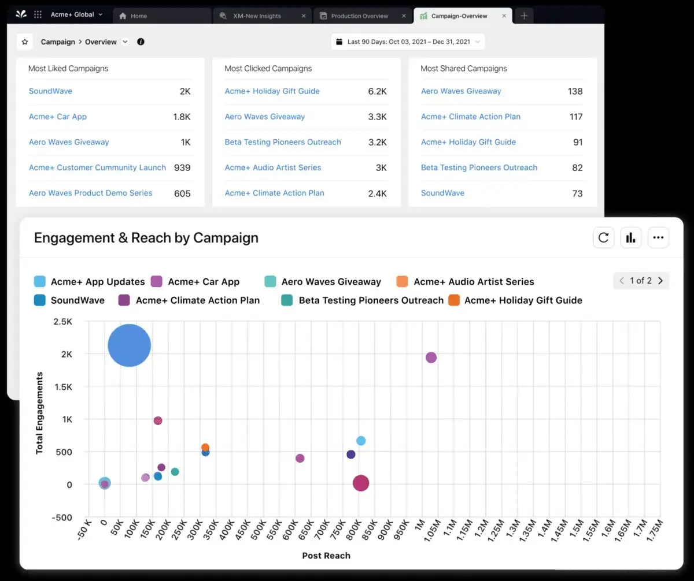Click the info icon next to Overview
The width and height of the screenshot is (694, 581).
(x=141, y=42)
